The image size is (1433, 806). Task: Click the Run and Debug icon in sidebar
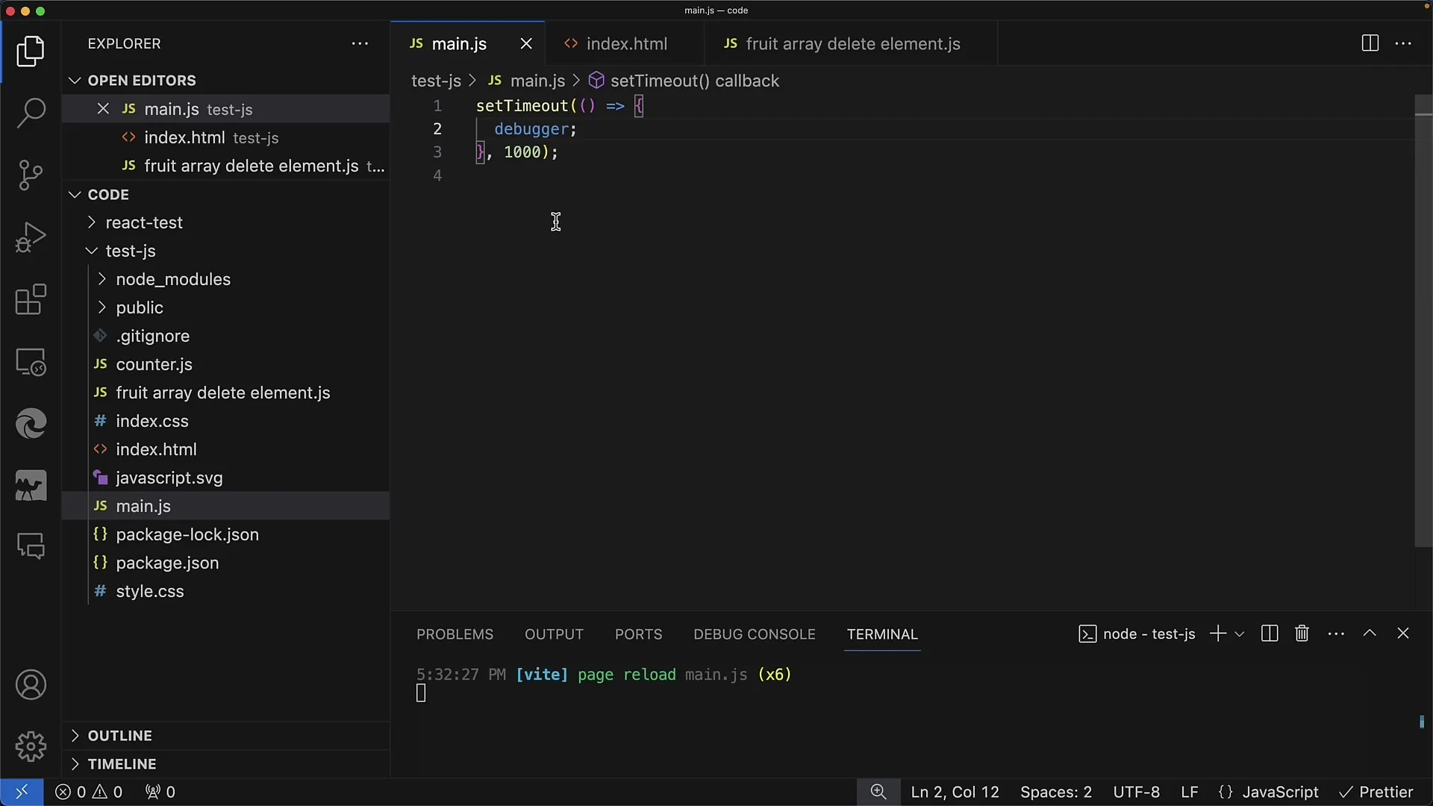click(x=31, y=237)
